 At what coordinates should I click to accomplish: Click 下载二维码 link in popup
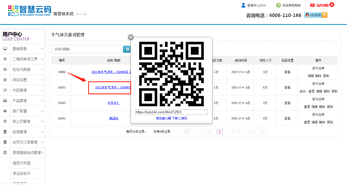pyautogui.click(x=180, y=118)
